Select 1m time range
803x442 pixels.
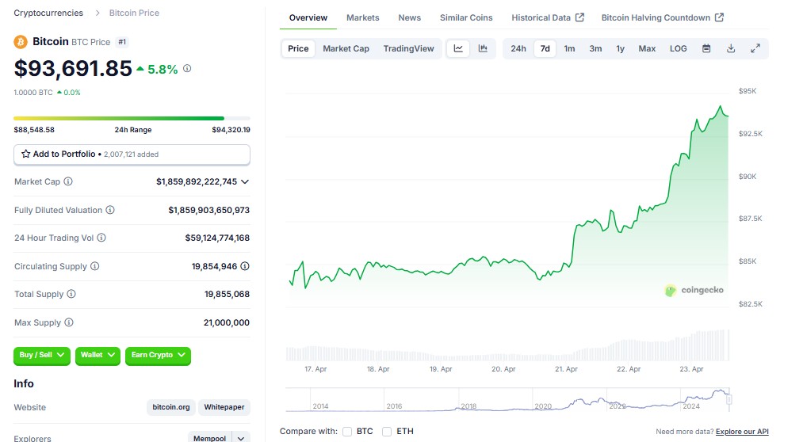coord(569,48)
